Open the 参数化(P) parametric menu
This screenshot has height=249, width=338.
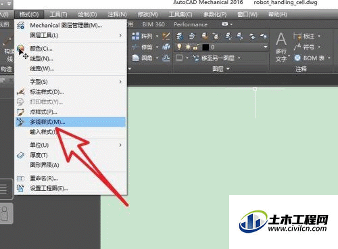[x=215, y=15]
